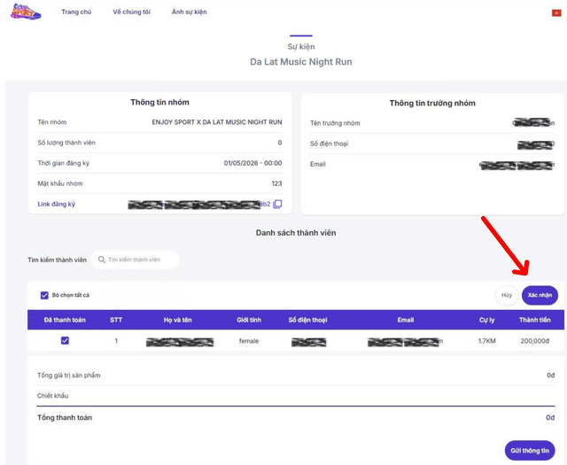The image size is (567, 465).
Task: Click the Enjoy Sport logo
Action: pyautogui.click(x=25, y=12)
